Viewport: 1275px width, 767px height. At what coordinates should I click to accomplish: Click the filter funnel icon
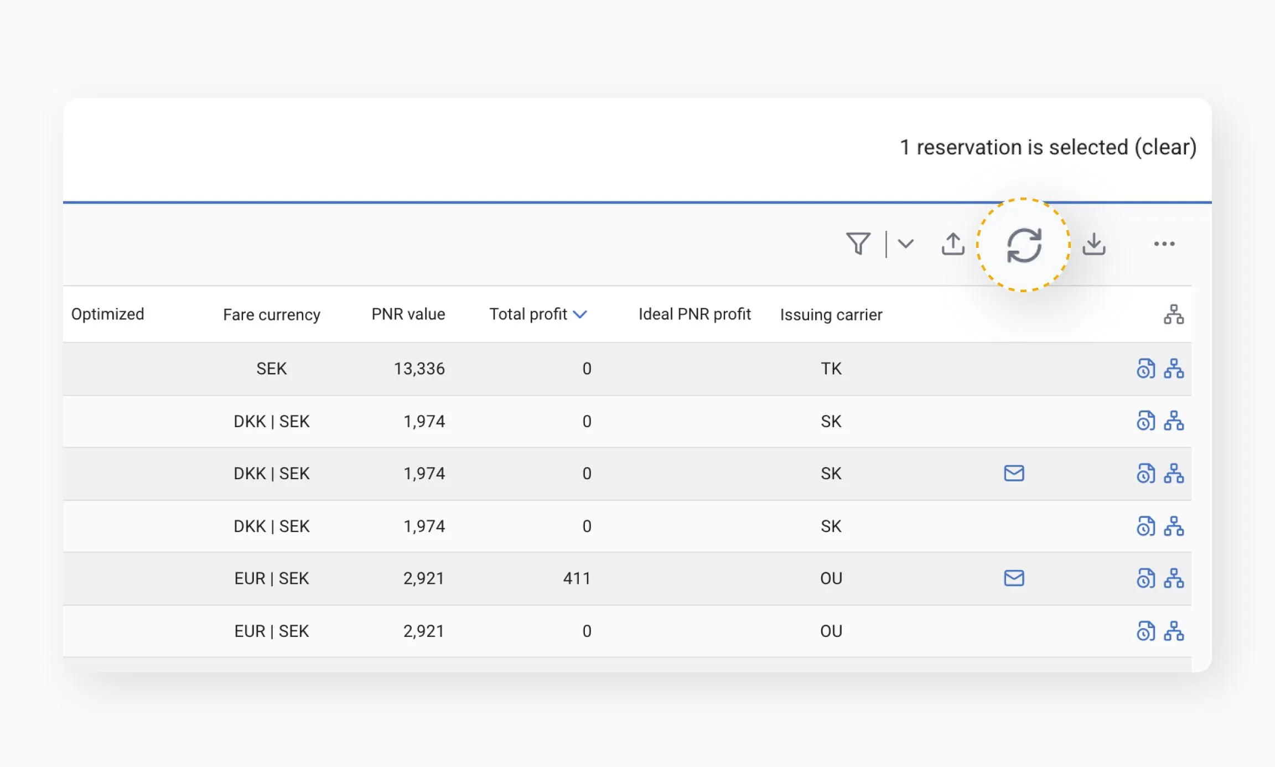pyautogui.click(x=858, y=244)
